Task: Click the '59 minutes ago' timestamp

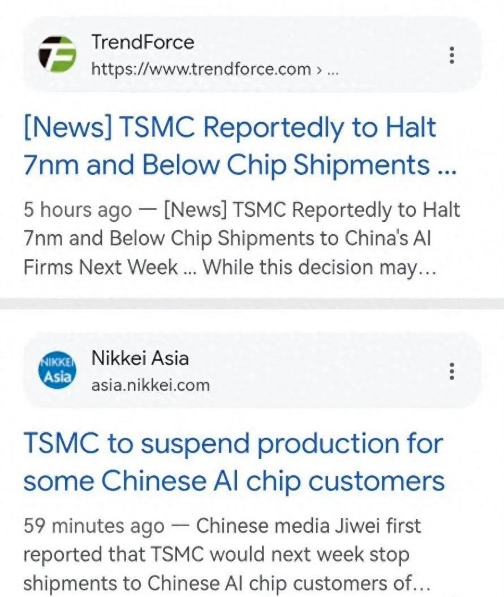Action: point(94,526)
